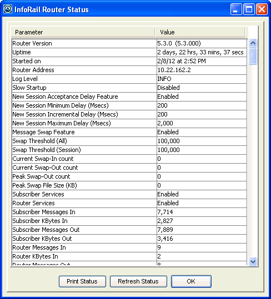
Task: Select the Current Swap-Out count cell
Action: (84, 168)
